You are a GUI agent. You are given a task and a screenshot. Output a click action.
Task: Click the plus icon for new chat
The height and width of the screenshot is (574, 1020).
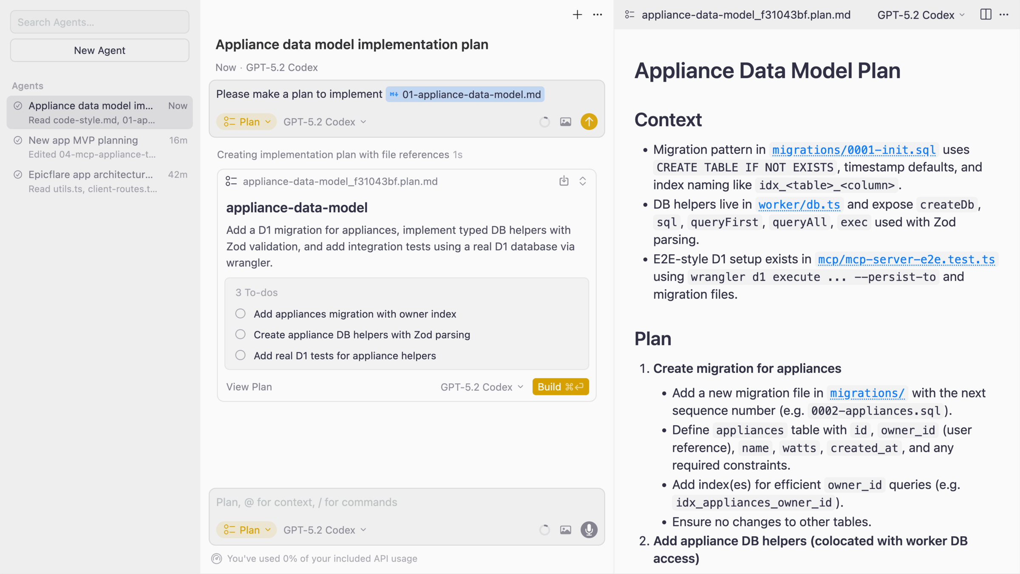pos(577,15)
